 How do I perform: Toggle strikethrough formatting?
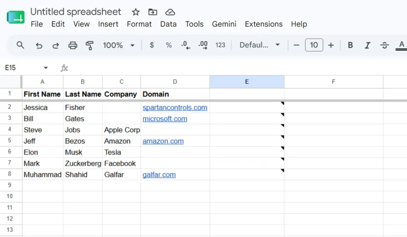tap(384, 45)
